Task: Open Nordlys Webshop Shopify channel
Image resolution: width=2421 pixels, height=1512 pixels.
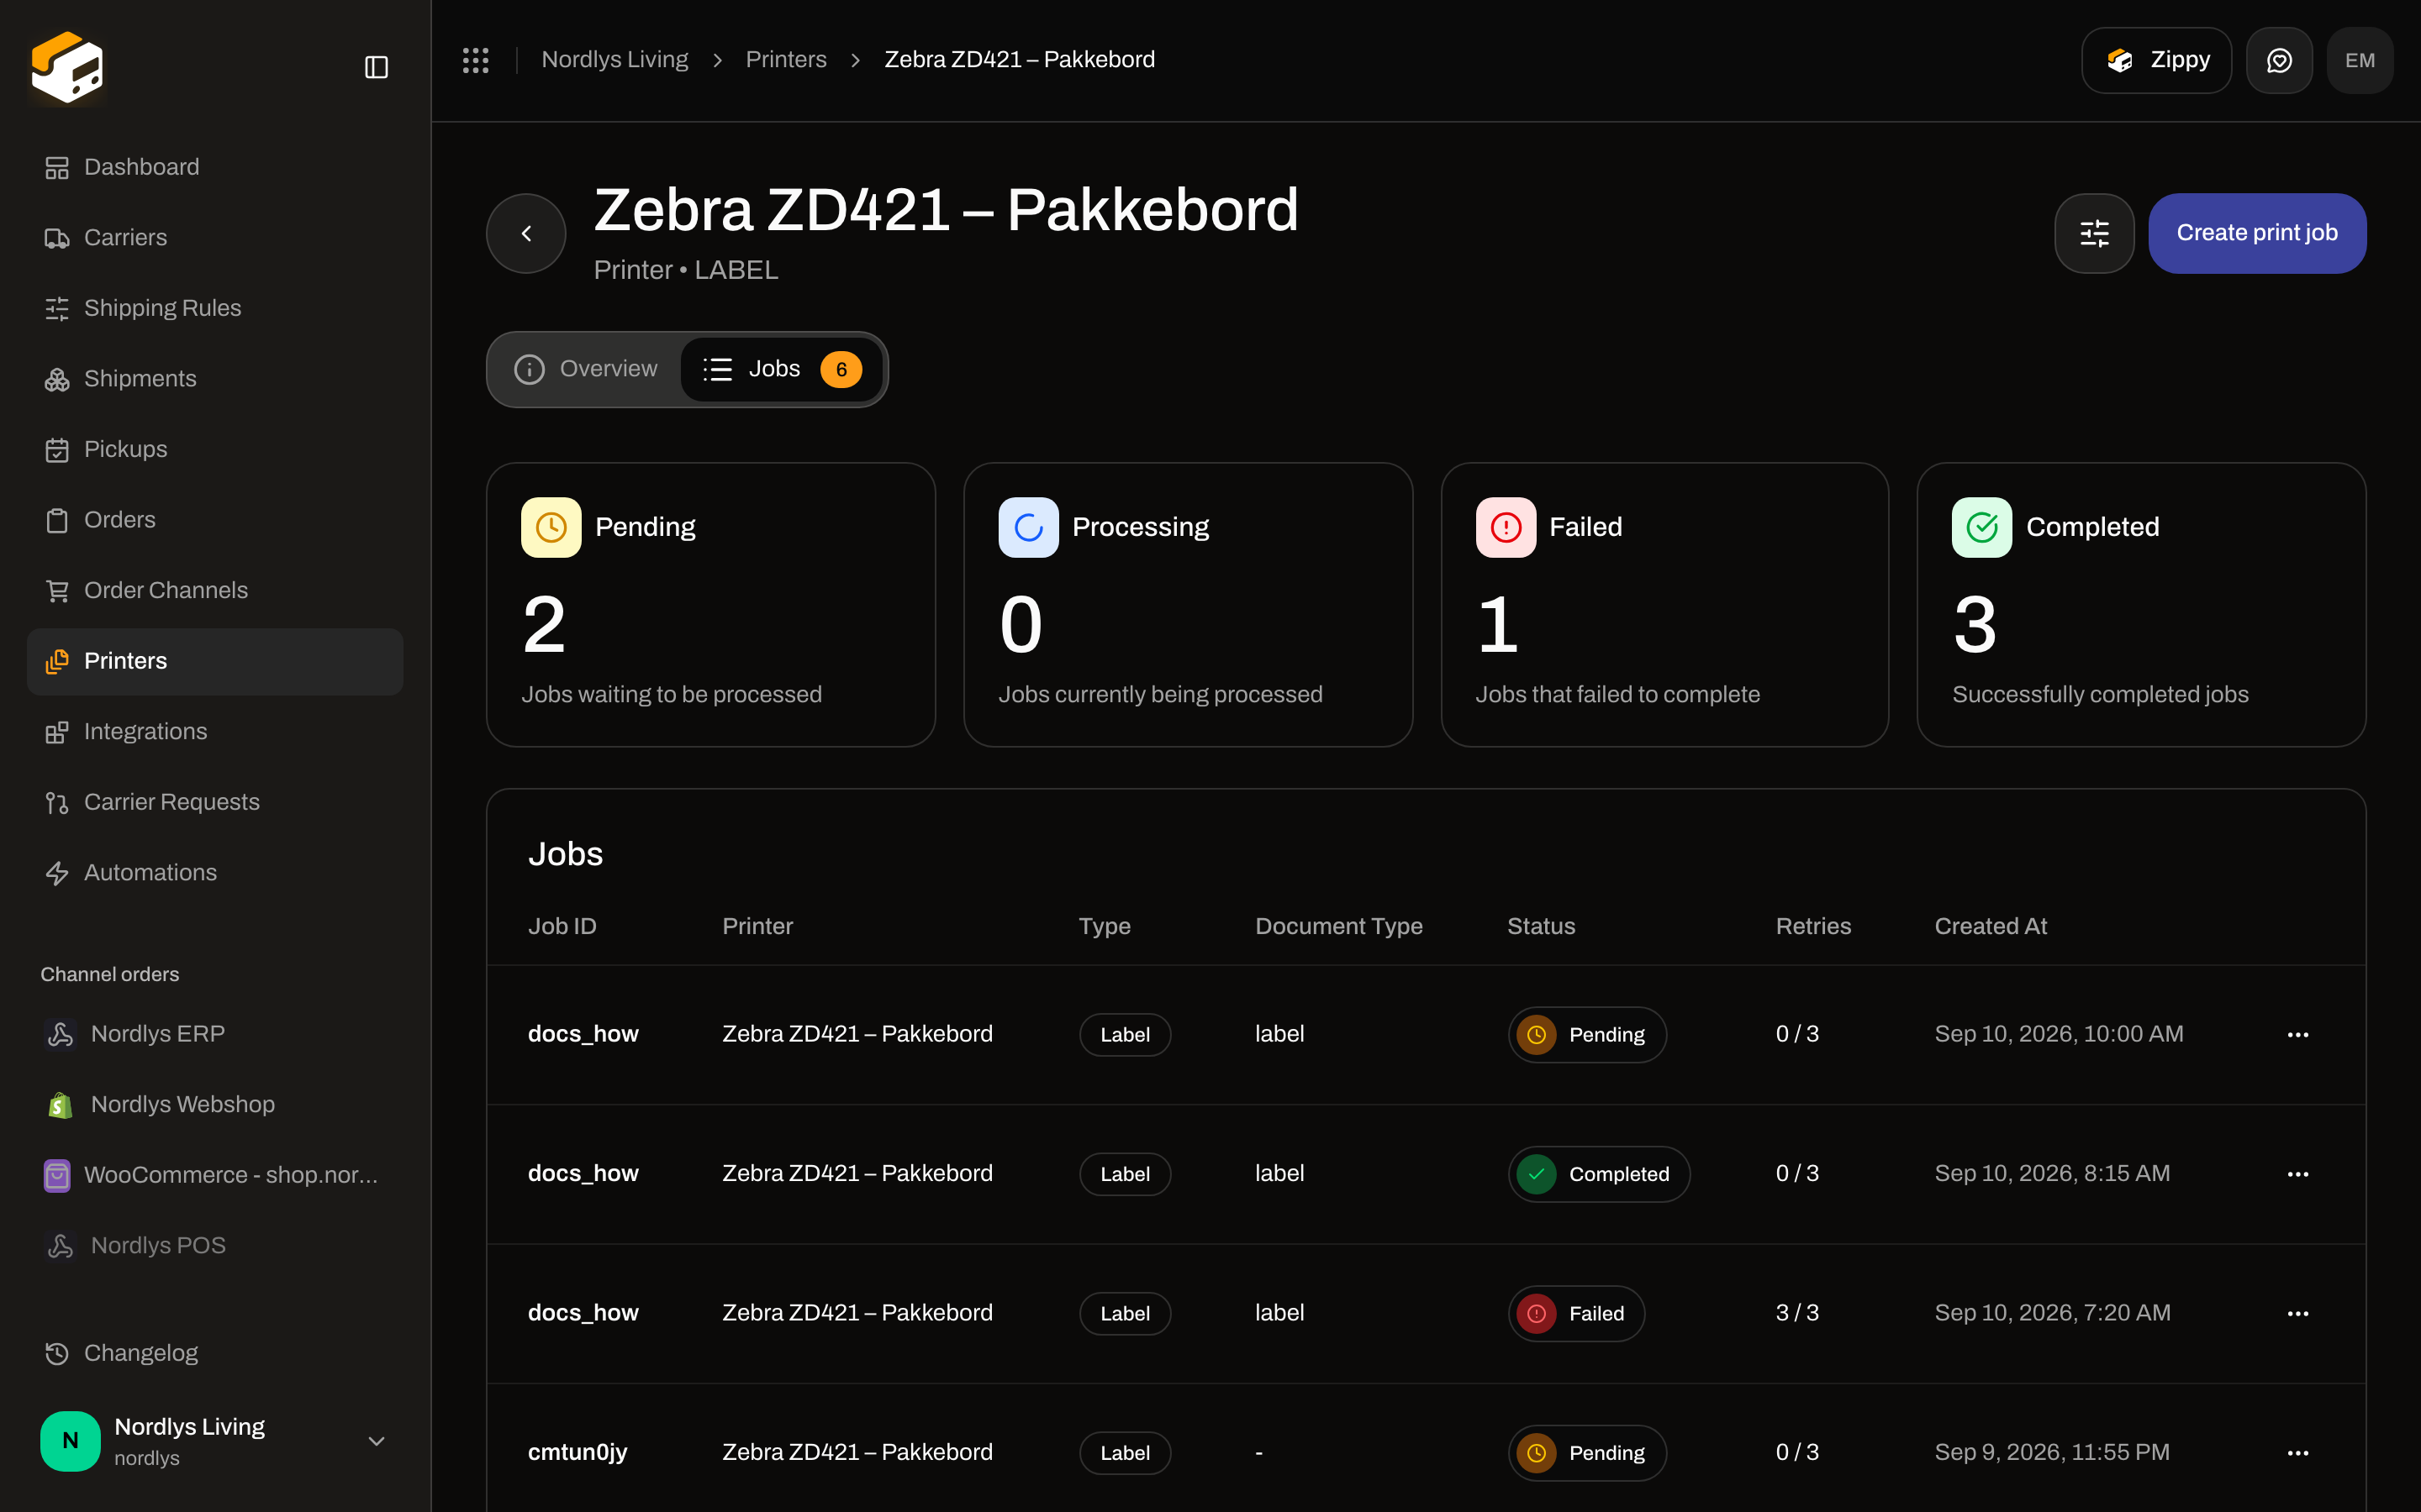Action: pos(215,1104)
